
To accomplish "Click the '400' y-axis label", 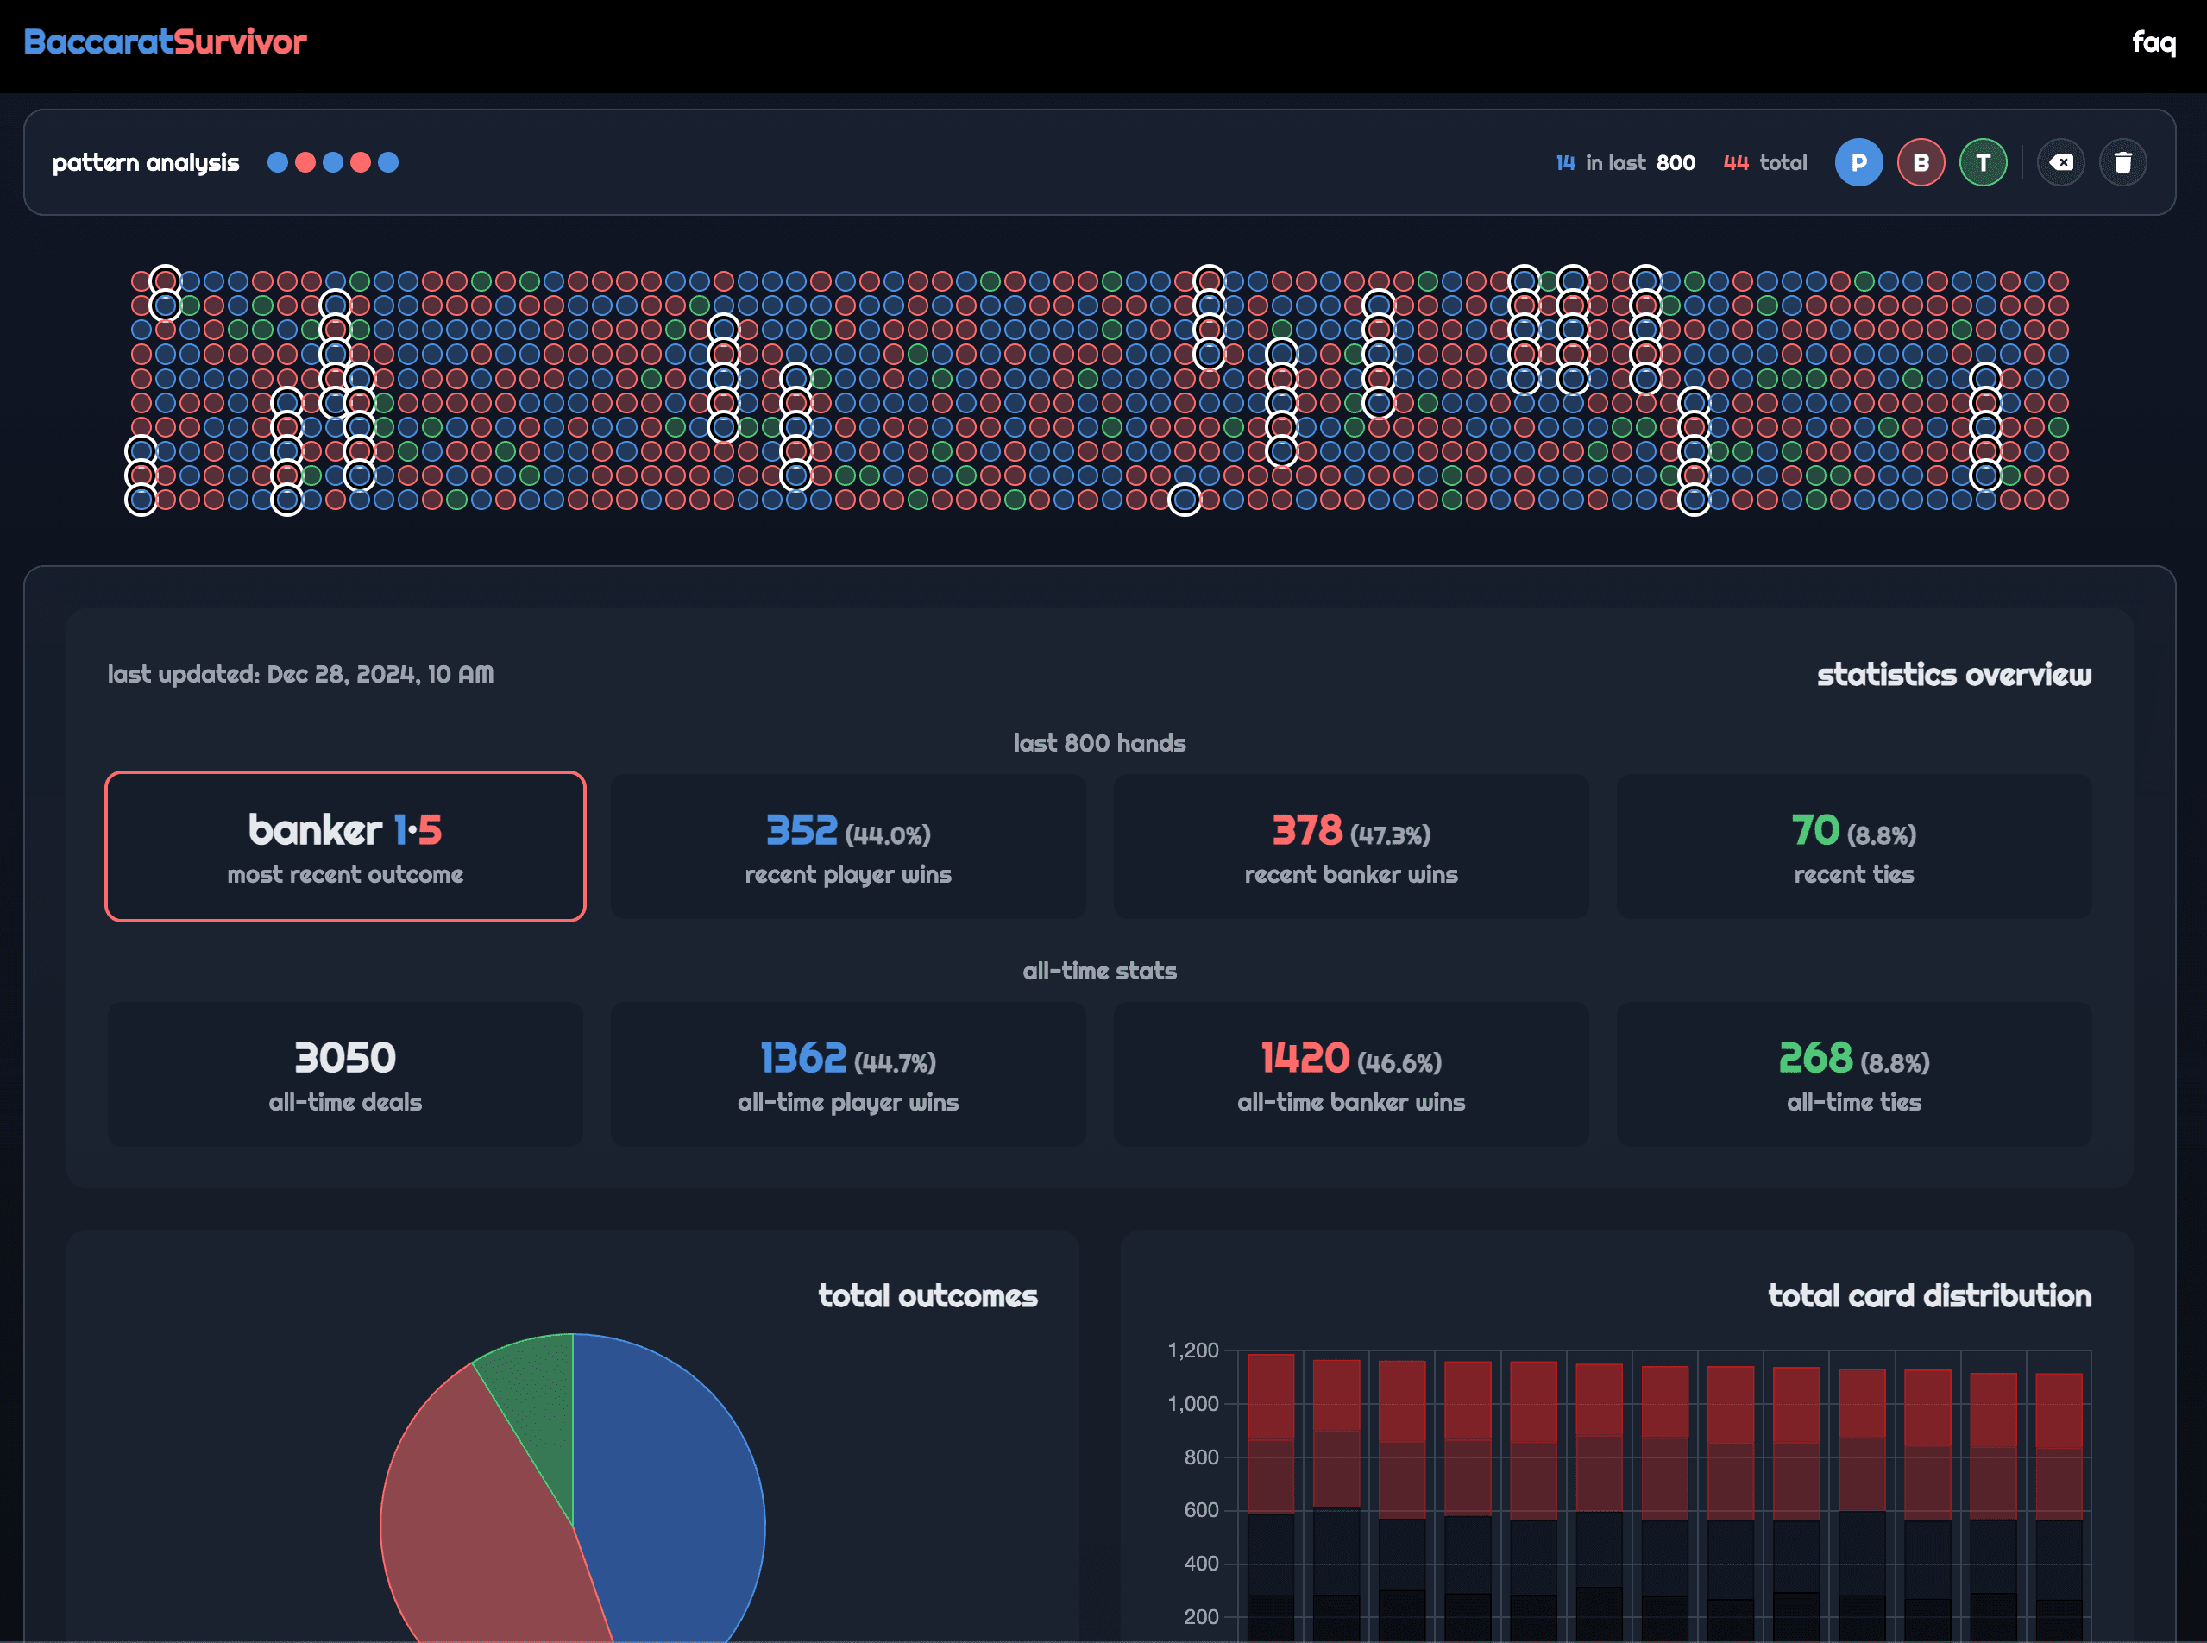I will point(1201,1564).
